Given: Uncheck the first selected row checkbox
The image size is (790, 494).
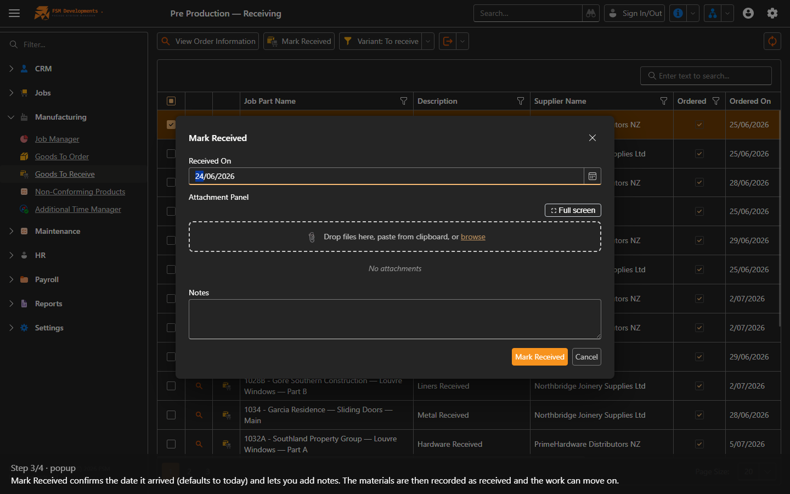Looking at the screenshot, I should 171,125.
